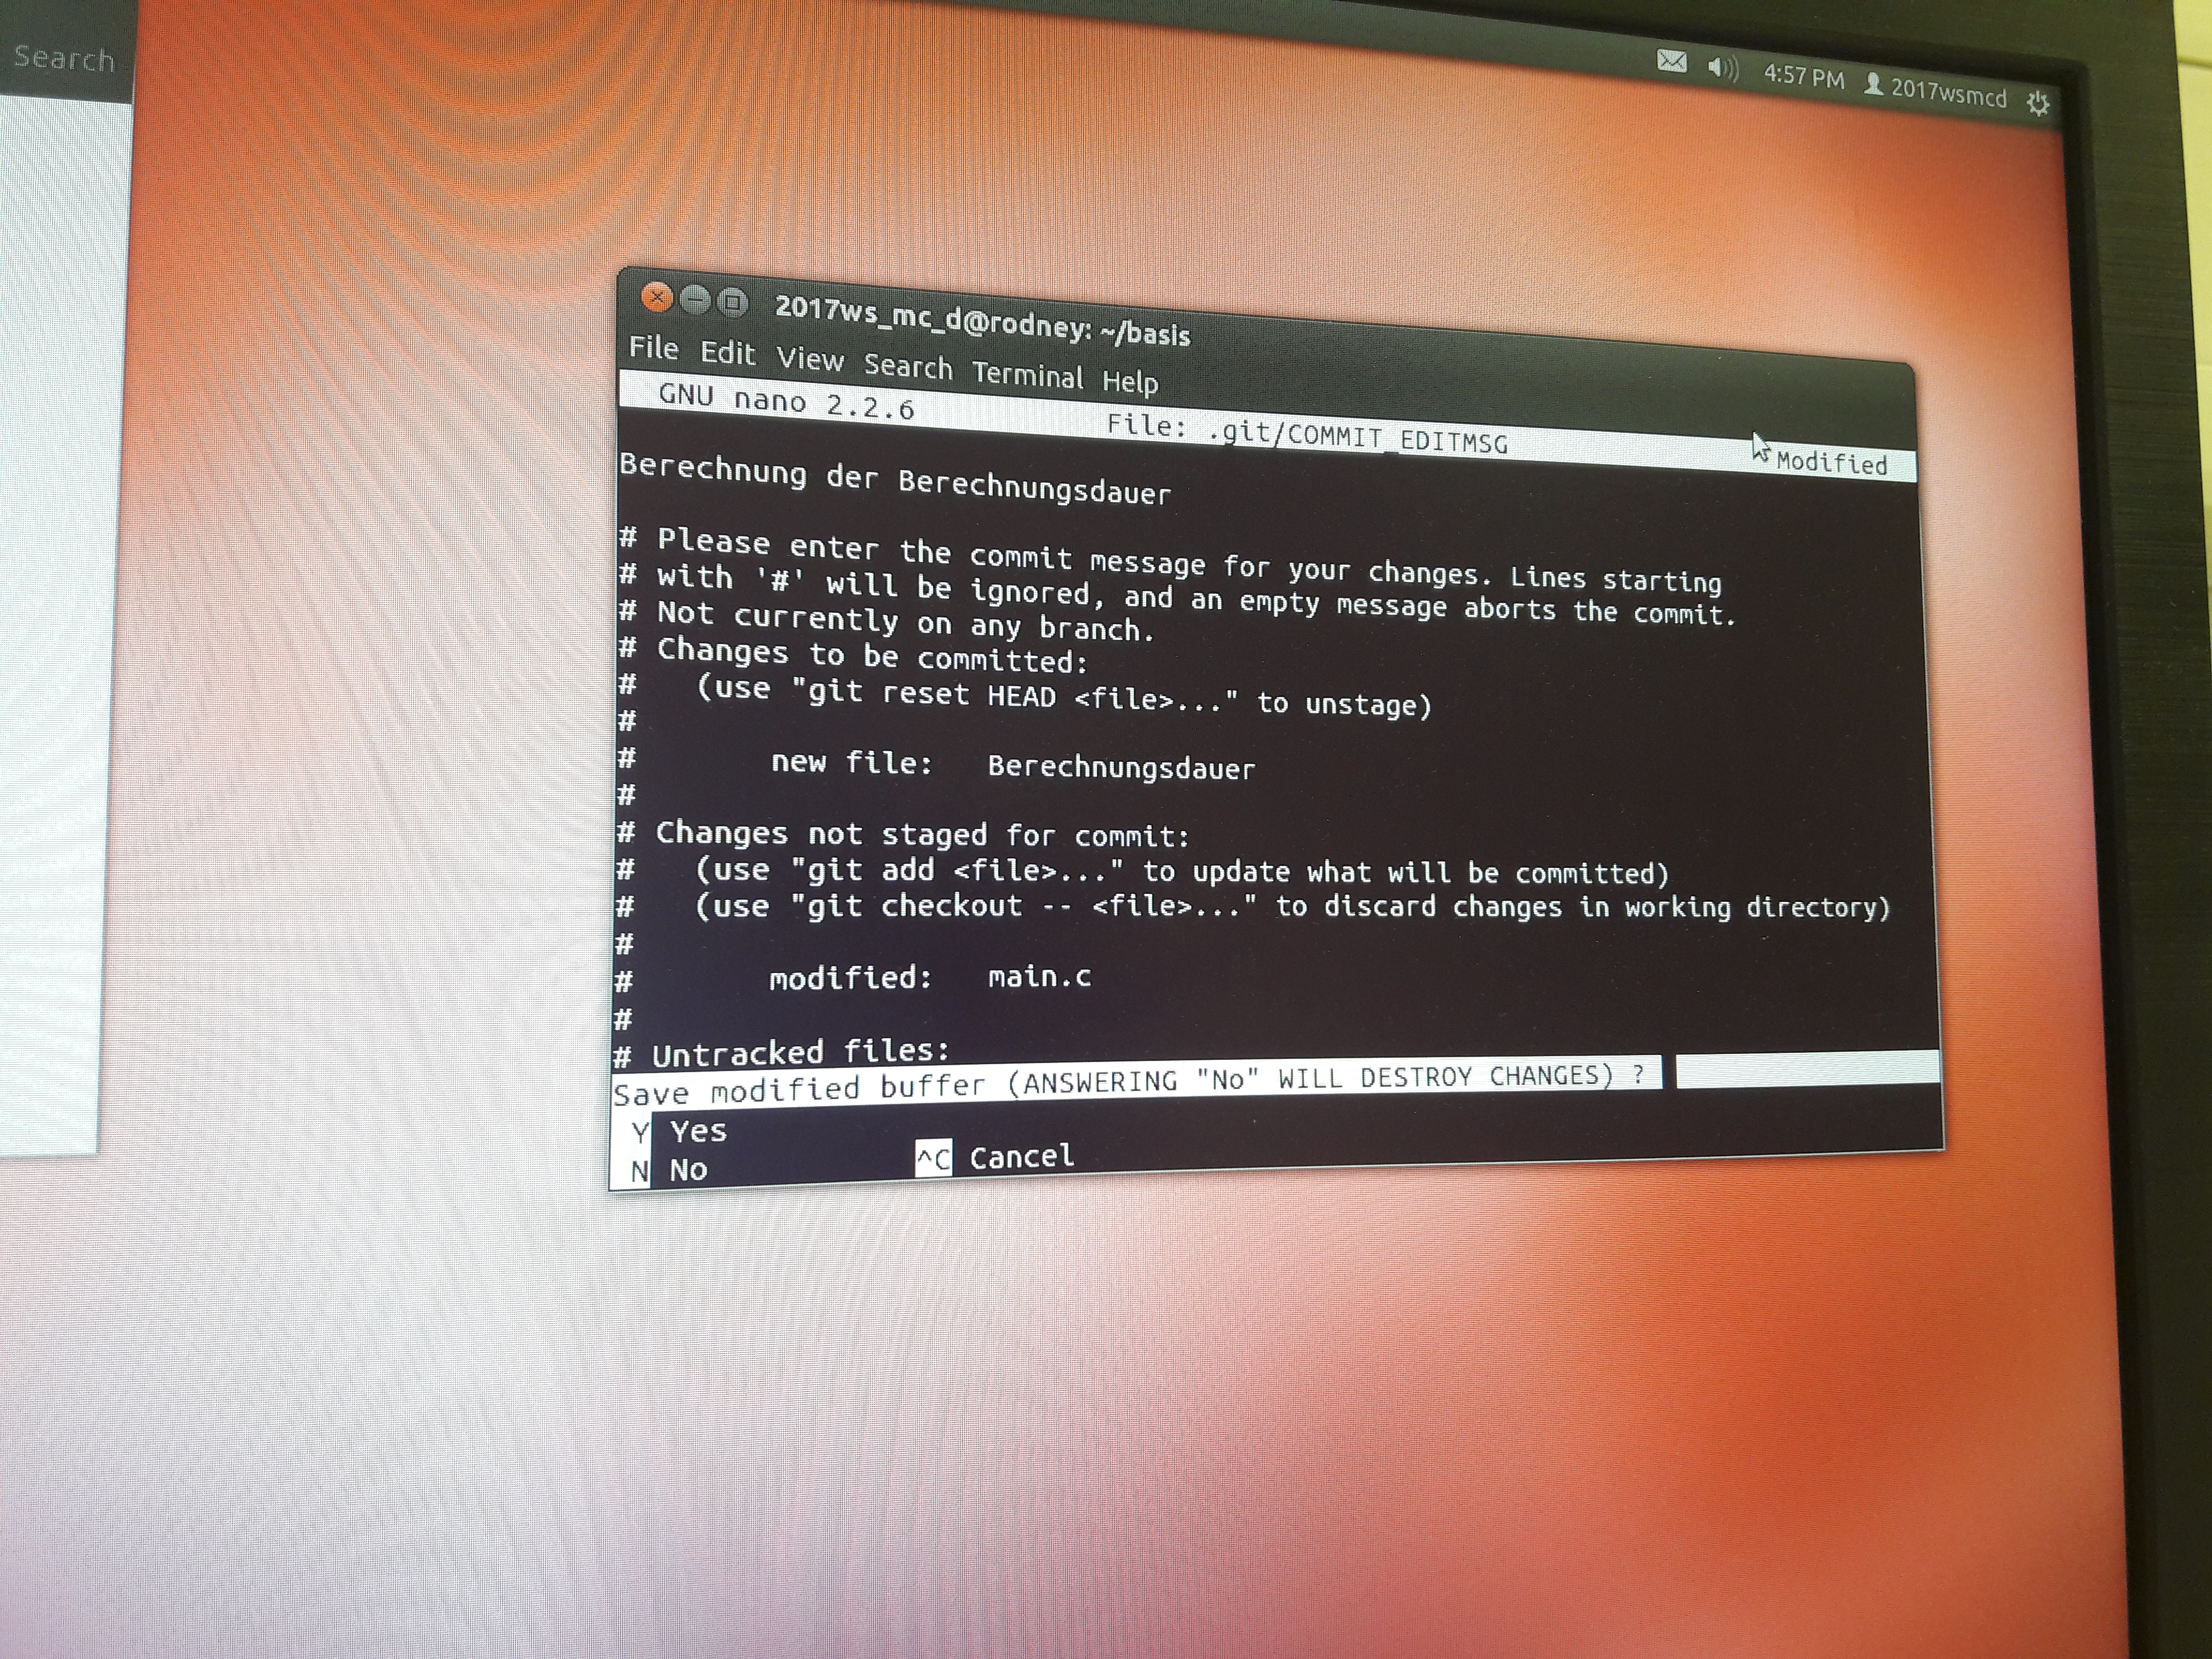Viewport: 2212px width, 1659px height.
Task: Click the N No option in nano
Action: 670,1169
